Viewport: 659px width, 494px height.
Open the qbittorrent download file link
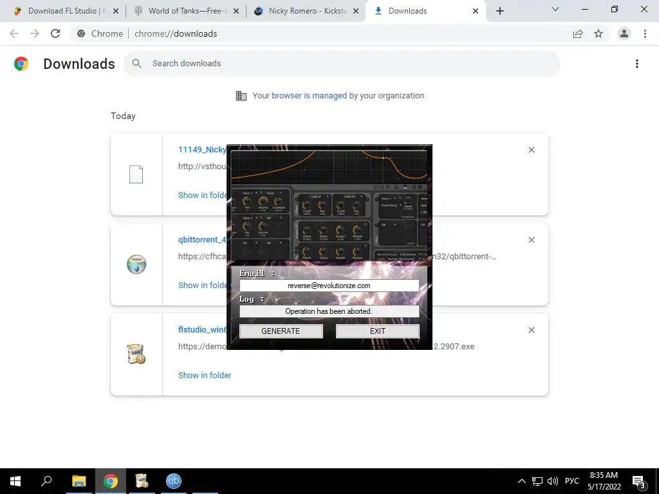(202, 239)
